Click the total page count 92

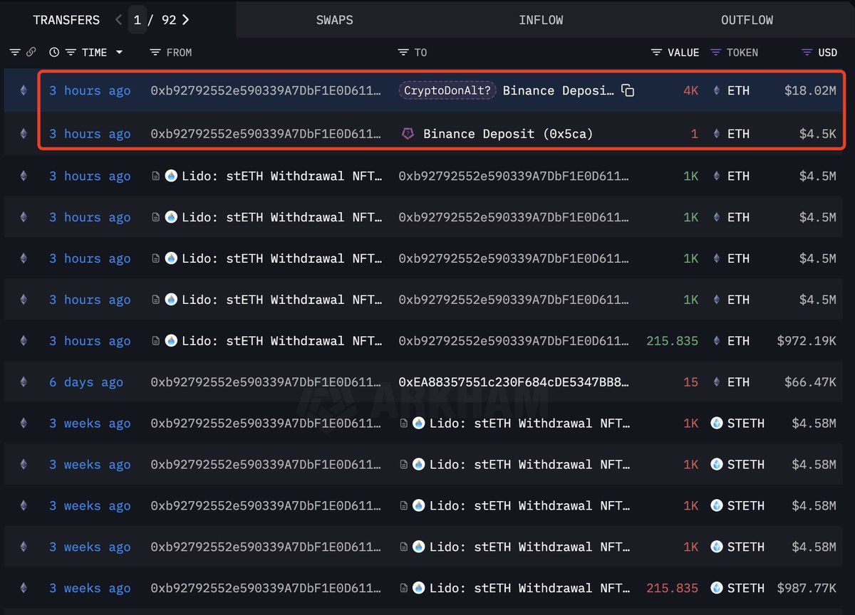click(x=169, y=20)
